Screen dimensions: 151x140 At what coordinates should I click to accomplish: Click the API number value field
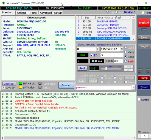point(144,136)
